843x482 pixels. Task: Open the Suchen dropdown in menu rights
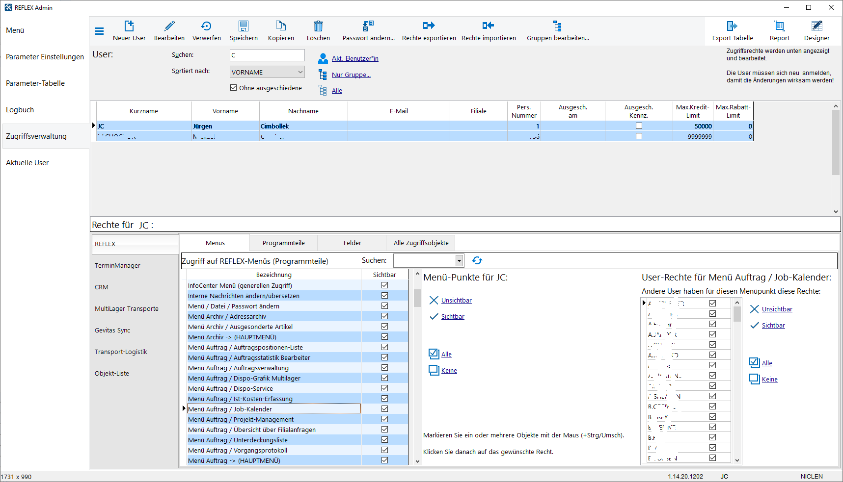point(459,260)
